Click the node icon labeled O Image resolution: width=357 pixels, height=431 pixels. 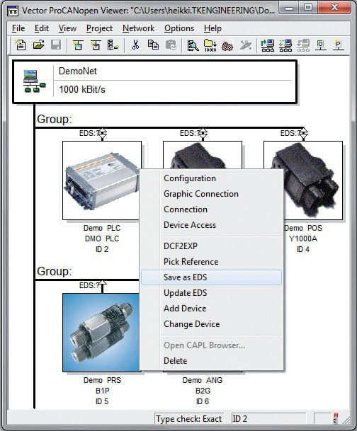(320, 45)
